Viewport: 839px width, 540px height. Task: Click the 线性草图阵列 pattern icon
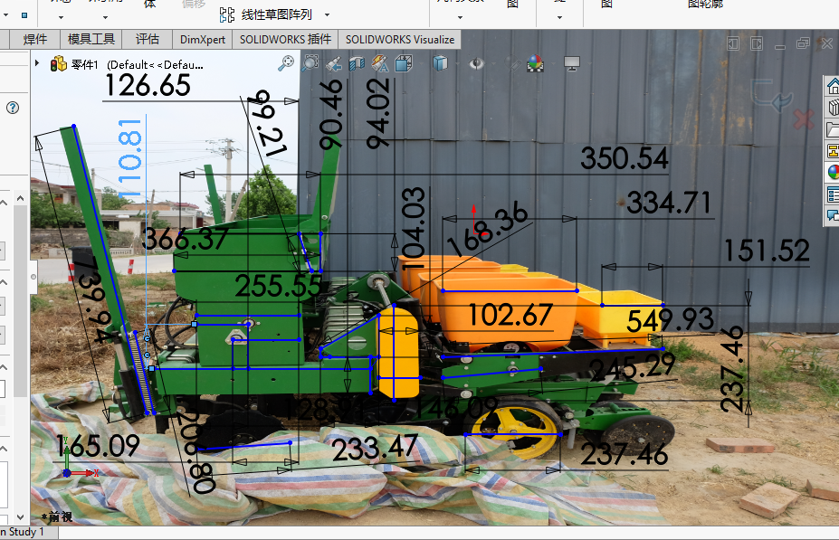(x=227, y=14)
